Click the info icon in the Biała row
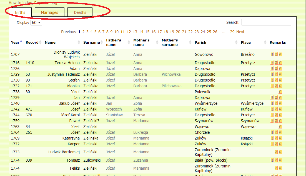 [x=272, y=160]
